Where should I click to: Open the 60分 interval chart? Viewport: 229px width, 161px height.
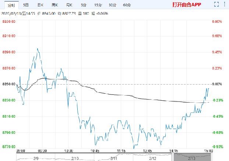coord(127,5)
